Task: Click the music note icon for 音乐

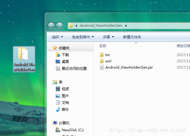Action: click(58, 109)
